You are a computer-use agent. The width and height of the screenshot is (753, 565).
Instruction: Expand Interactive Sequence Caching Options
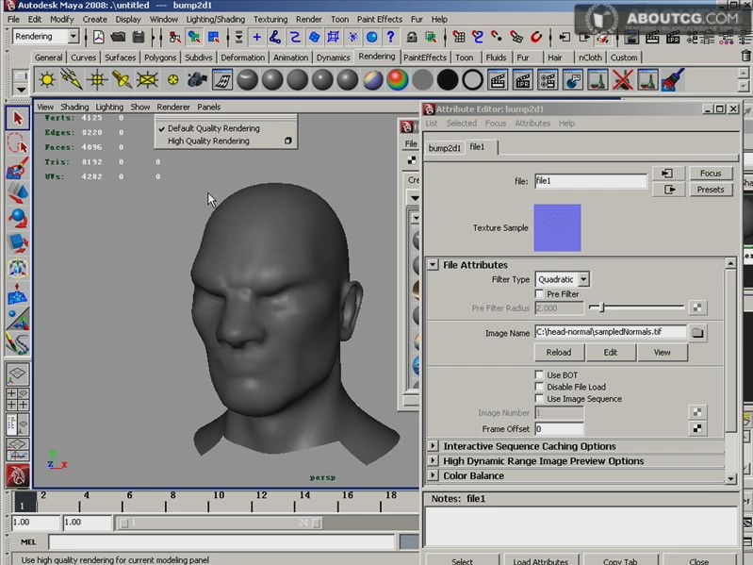coord(433,446)
